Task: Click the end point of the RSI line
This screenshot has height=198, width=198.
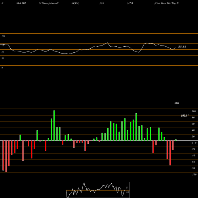Action: point(175,48)
